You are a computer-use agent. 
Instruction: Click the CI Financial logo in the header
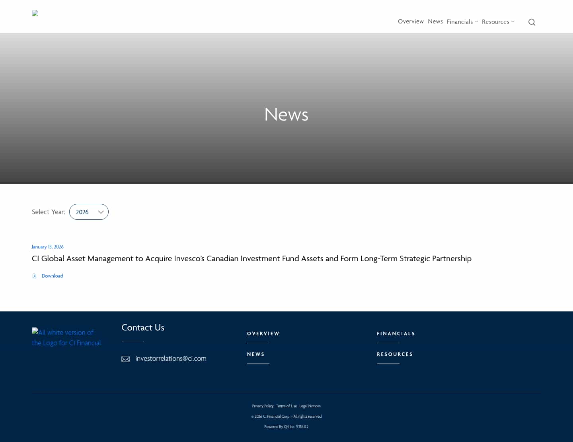35,13
